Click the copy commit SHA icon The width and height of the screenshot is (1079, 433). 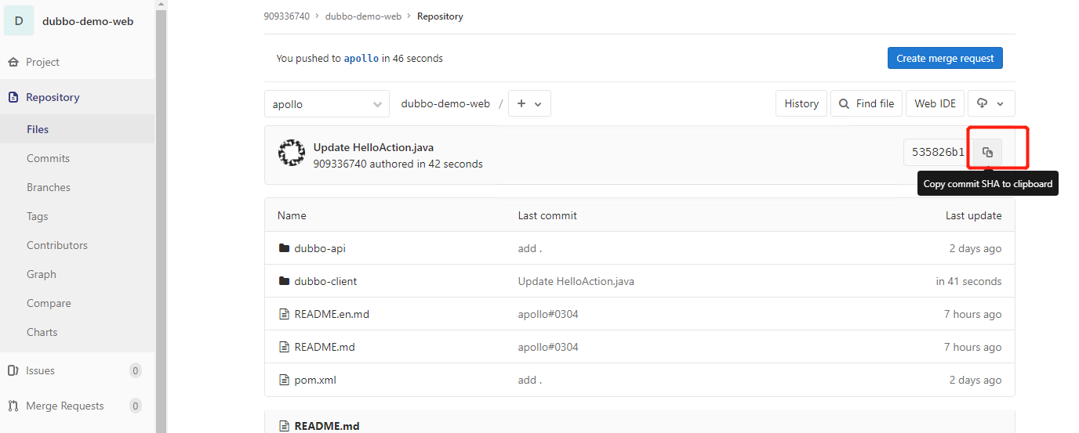pos(987,152)
